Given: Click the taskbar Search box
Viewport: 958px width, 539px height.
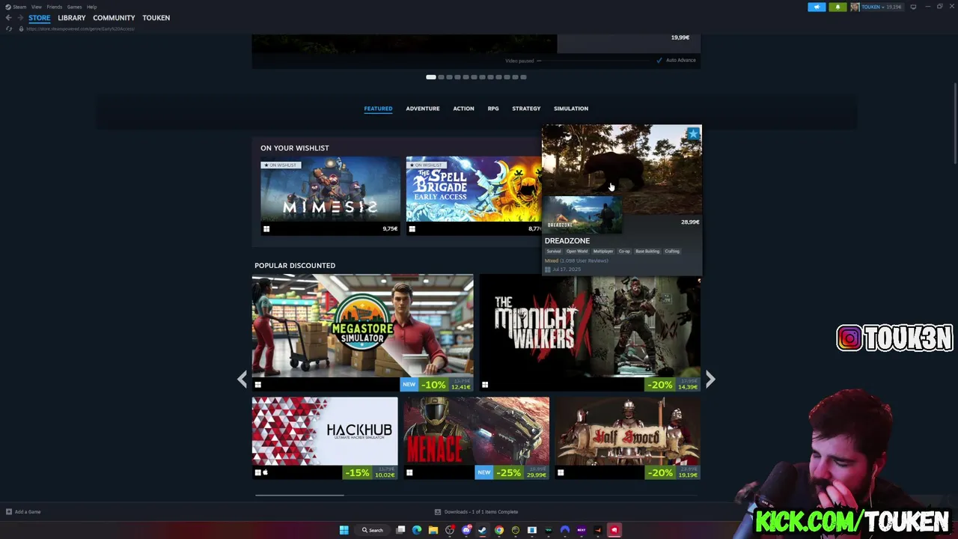Looking at the screenshot, I should (373, 530).
